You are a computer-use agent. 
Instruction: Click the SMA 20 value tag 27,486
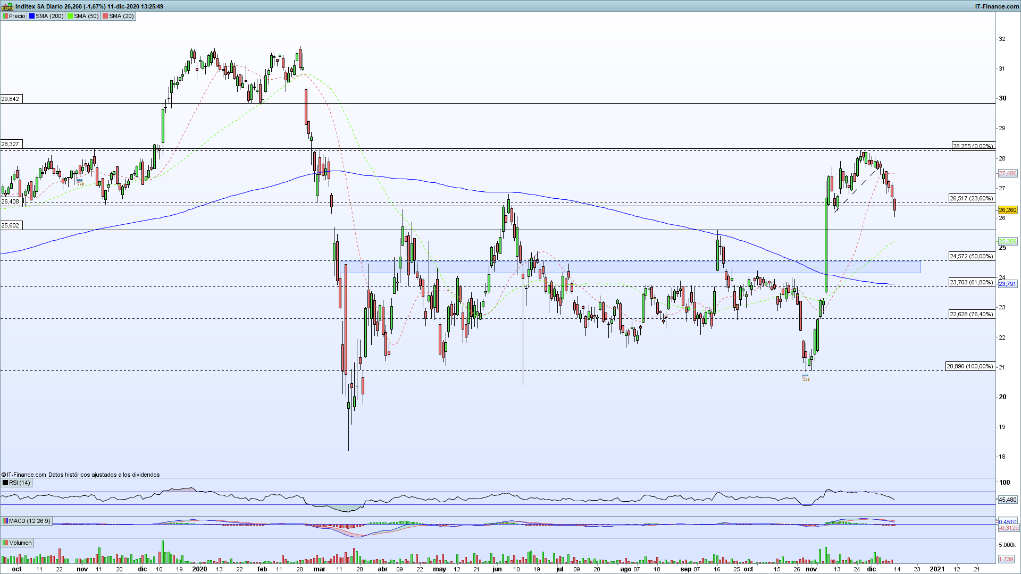tap(1008, 173)
